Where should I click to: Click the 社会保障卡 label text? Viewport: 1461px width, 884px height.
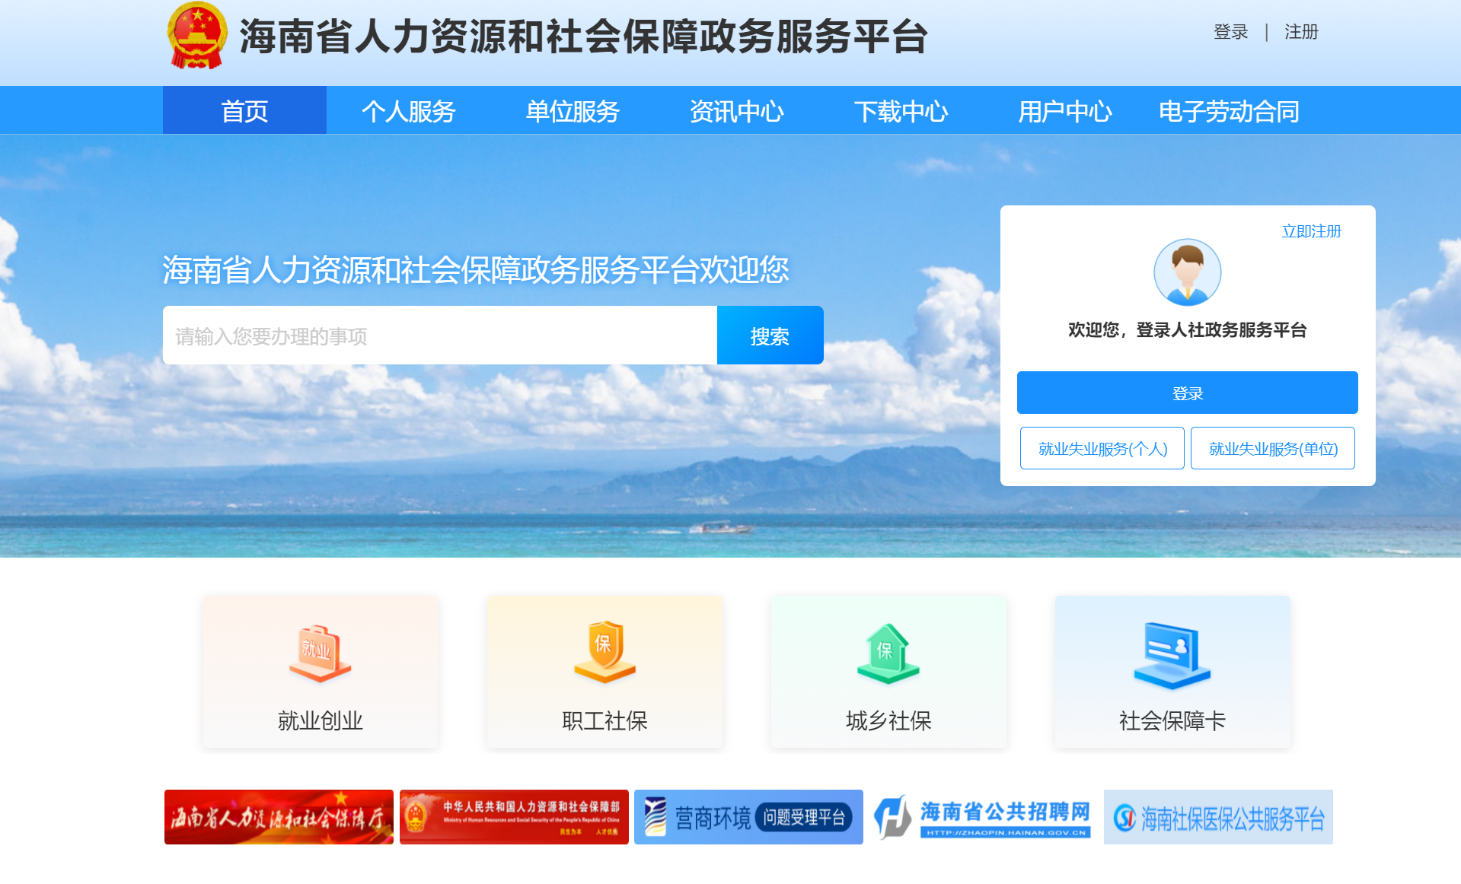[1172, 720]
